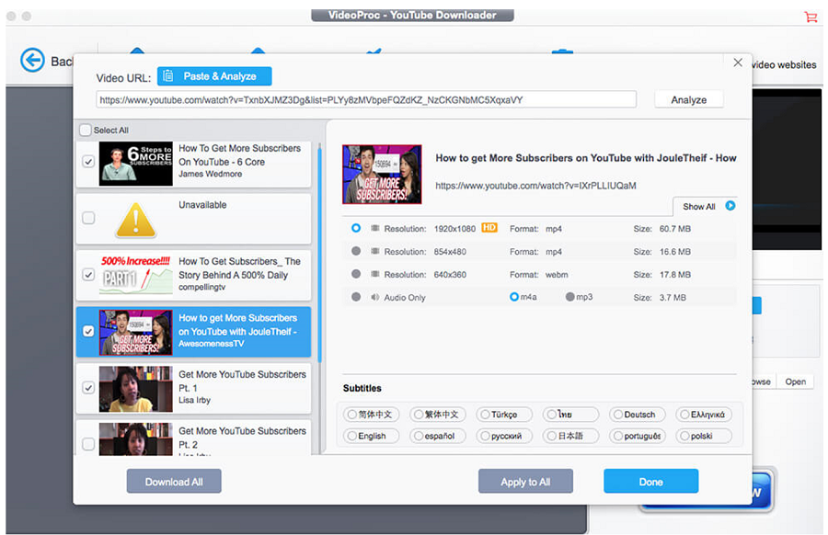Select 日本語 subtitles
This screenshot has width=828, height=535.
click(x=570, y=436)
